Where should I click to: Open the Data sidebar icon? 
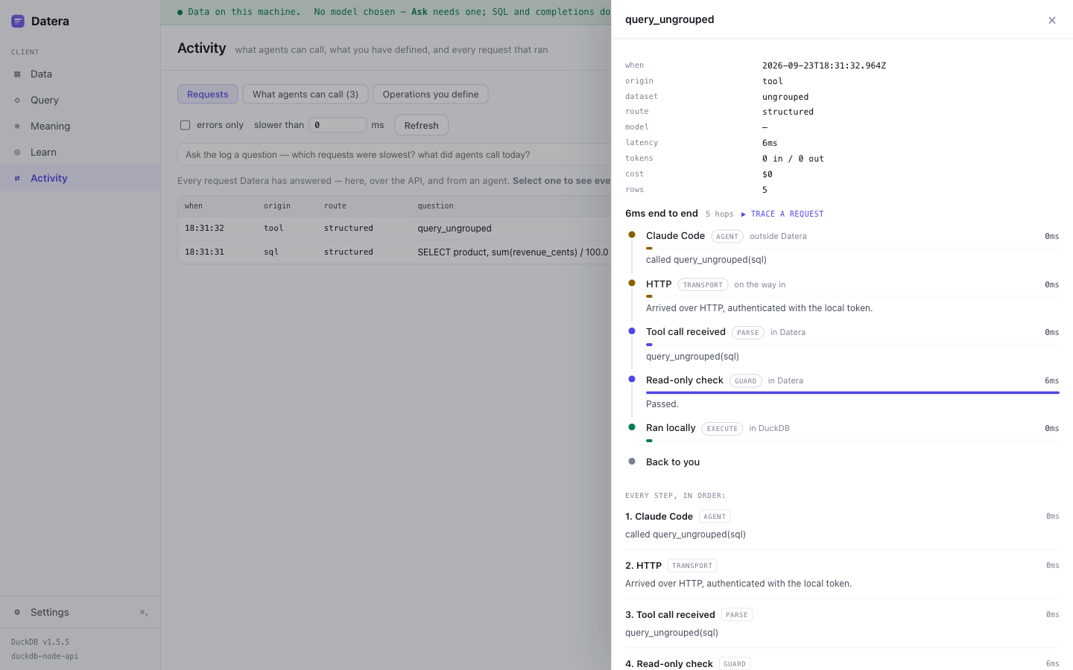pyautogui.click(x=17, y=74)
